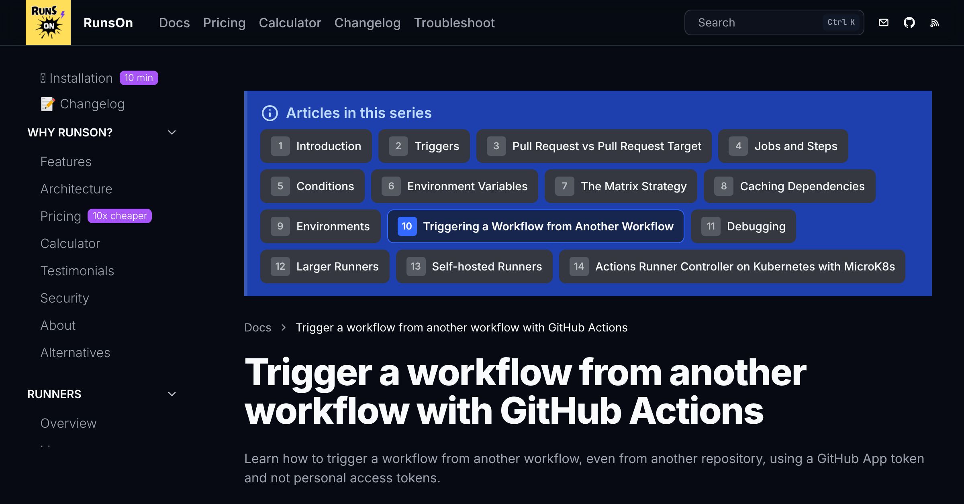Click the 10x cheaper badge beside Pricing

119,215
